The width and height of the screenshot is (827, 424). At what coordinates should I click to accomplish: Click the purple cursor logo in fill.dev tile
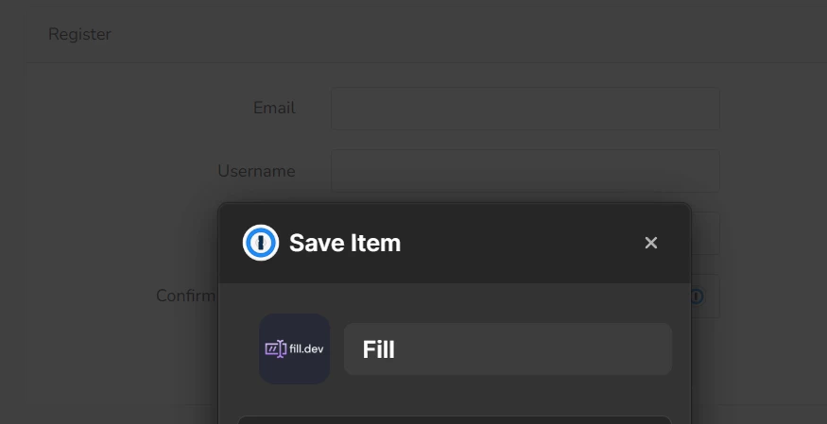tap(275, 348)
